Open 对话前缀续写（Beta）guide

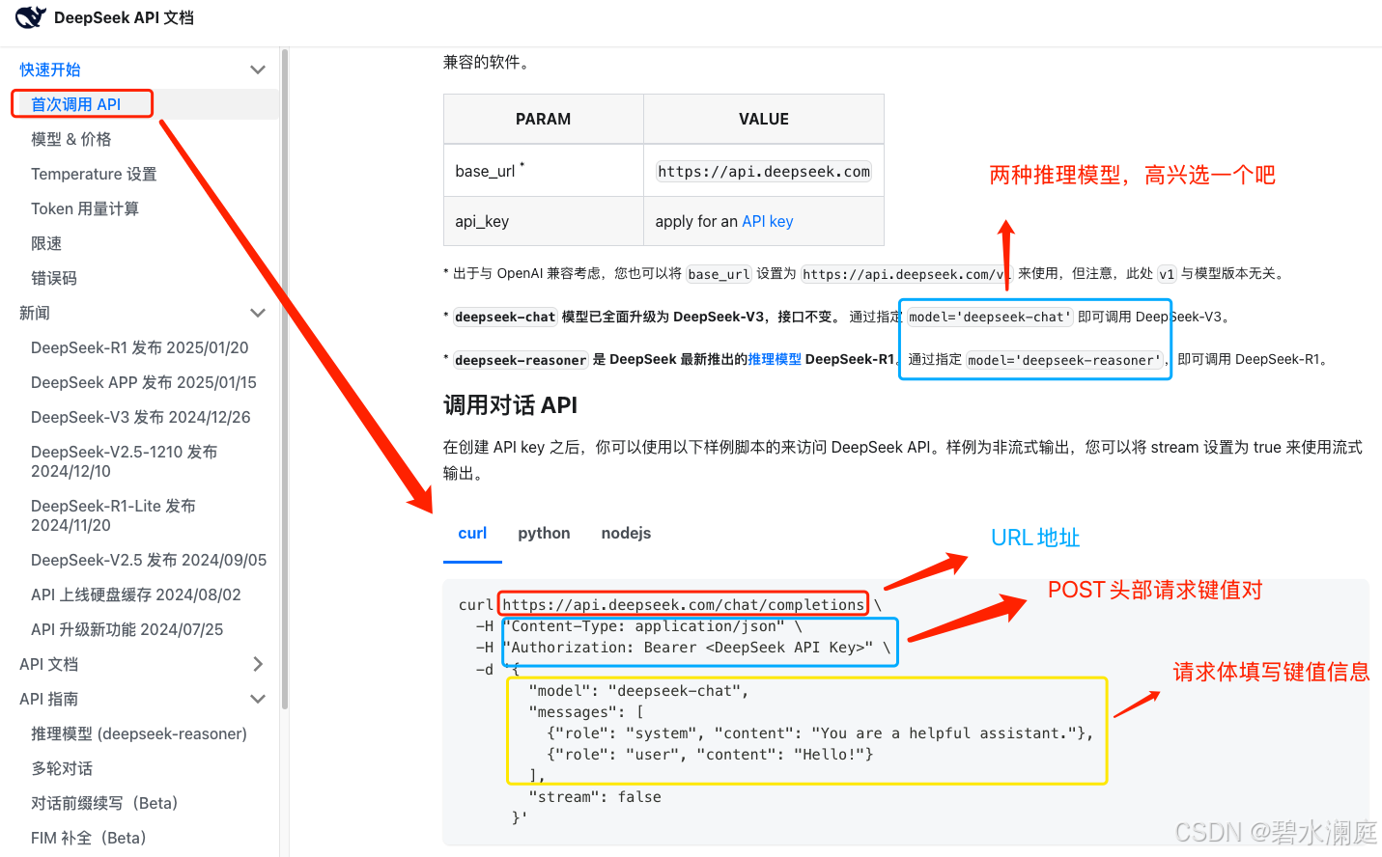104,803
